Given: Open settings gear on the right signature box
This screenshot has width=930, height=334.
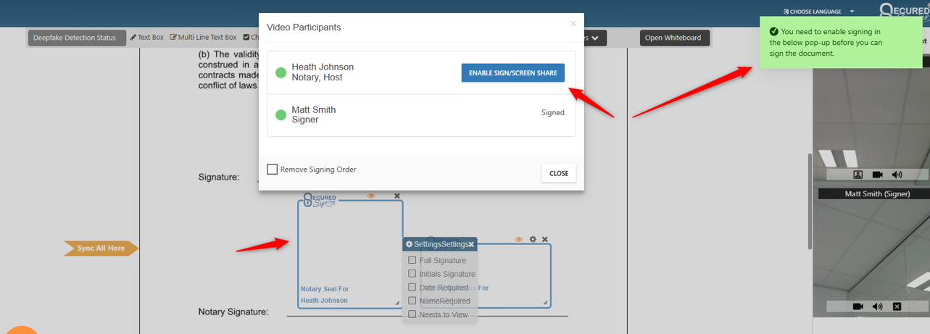Looking at the screenshot, I should 533,239.
